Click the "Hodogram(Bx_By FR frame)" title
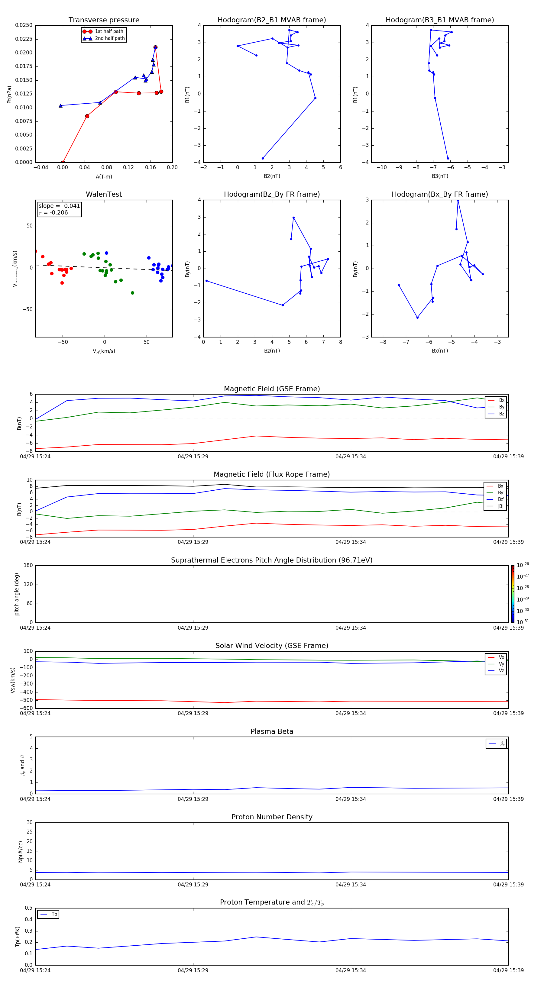This screenshot has width=544, height=997. pyautogui.click(x=440, y=194)
